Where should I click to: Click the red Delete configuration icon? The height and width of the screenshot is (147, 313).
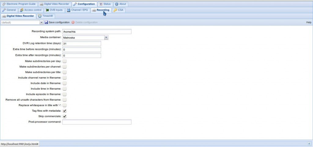(x=73, y=22)
